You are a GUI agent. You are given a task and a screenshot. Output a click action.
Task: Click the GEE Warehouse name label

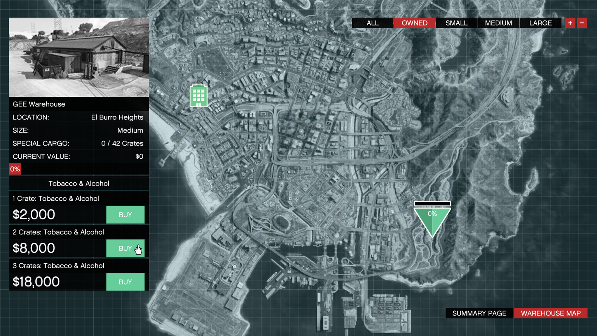point(39,104)
